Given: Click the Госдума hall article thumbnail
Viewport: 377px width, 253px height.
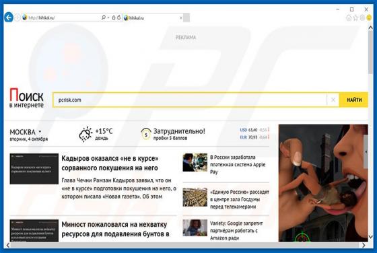Looking at the screenshot, I should (195, 197).
